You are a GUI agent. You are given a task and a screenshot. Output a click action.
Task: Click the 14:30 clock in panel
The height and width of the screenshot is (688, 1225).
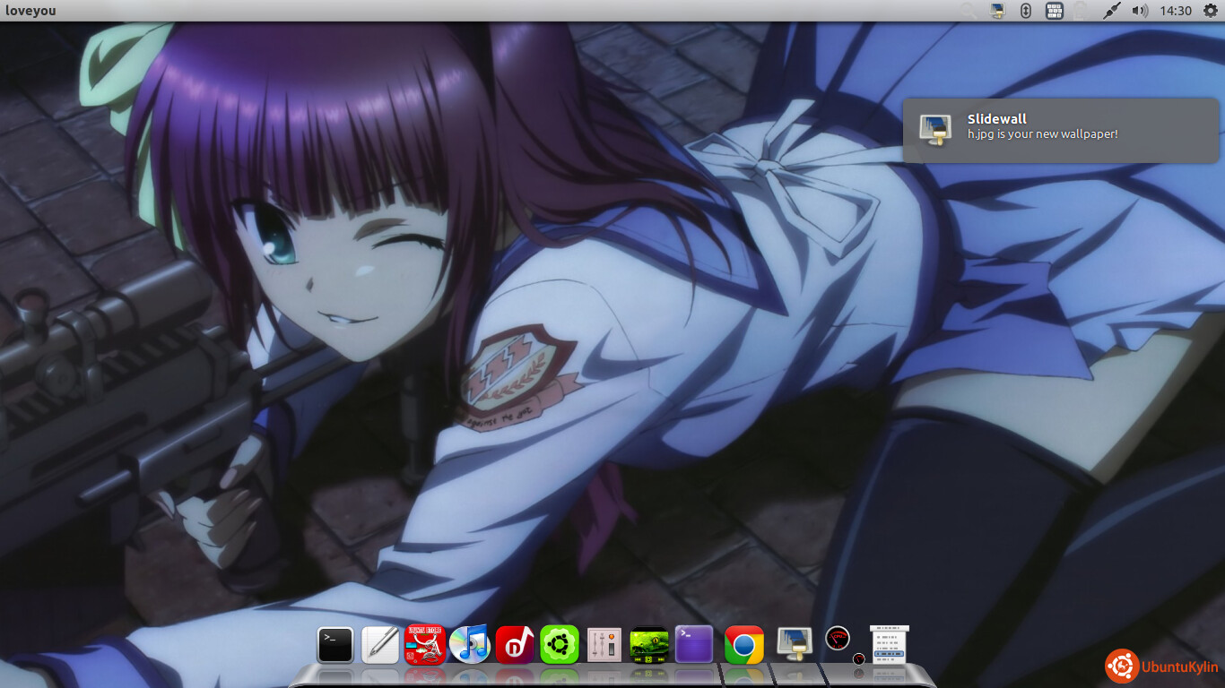[x=1175, y=11]
